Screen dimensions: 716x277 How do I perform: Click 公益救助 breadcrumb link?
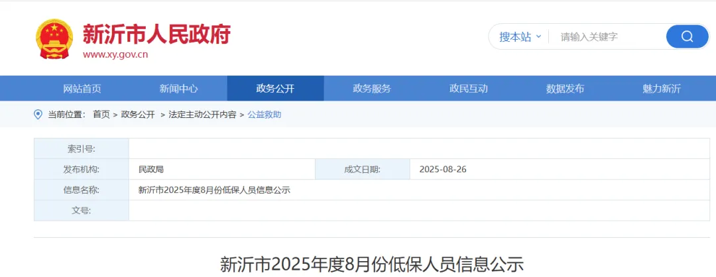[x=265, y=115]
